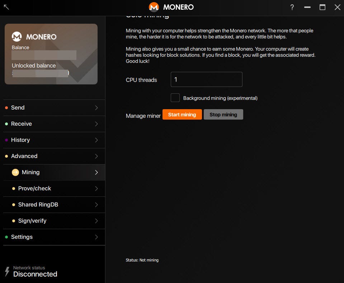This screenshot has height=283, width=344.
Task: Expand the Send chevron arrow
Action: tap(96, 108)
